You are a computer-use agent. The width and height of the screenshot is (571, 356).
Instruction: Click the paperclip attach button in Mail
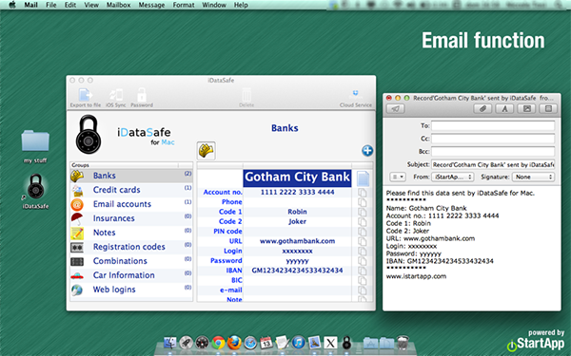tap(482, 108)
